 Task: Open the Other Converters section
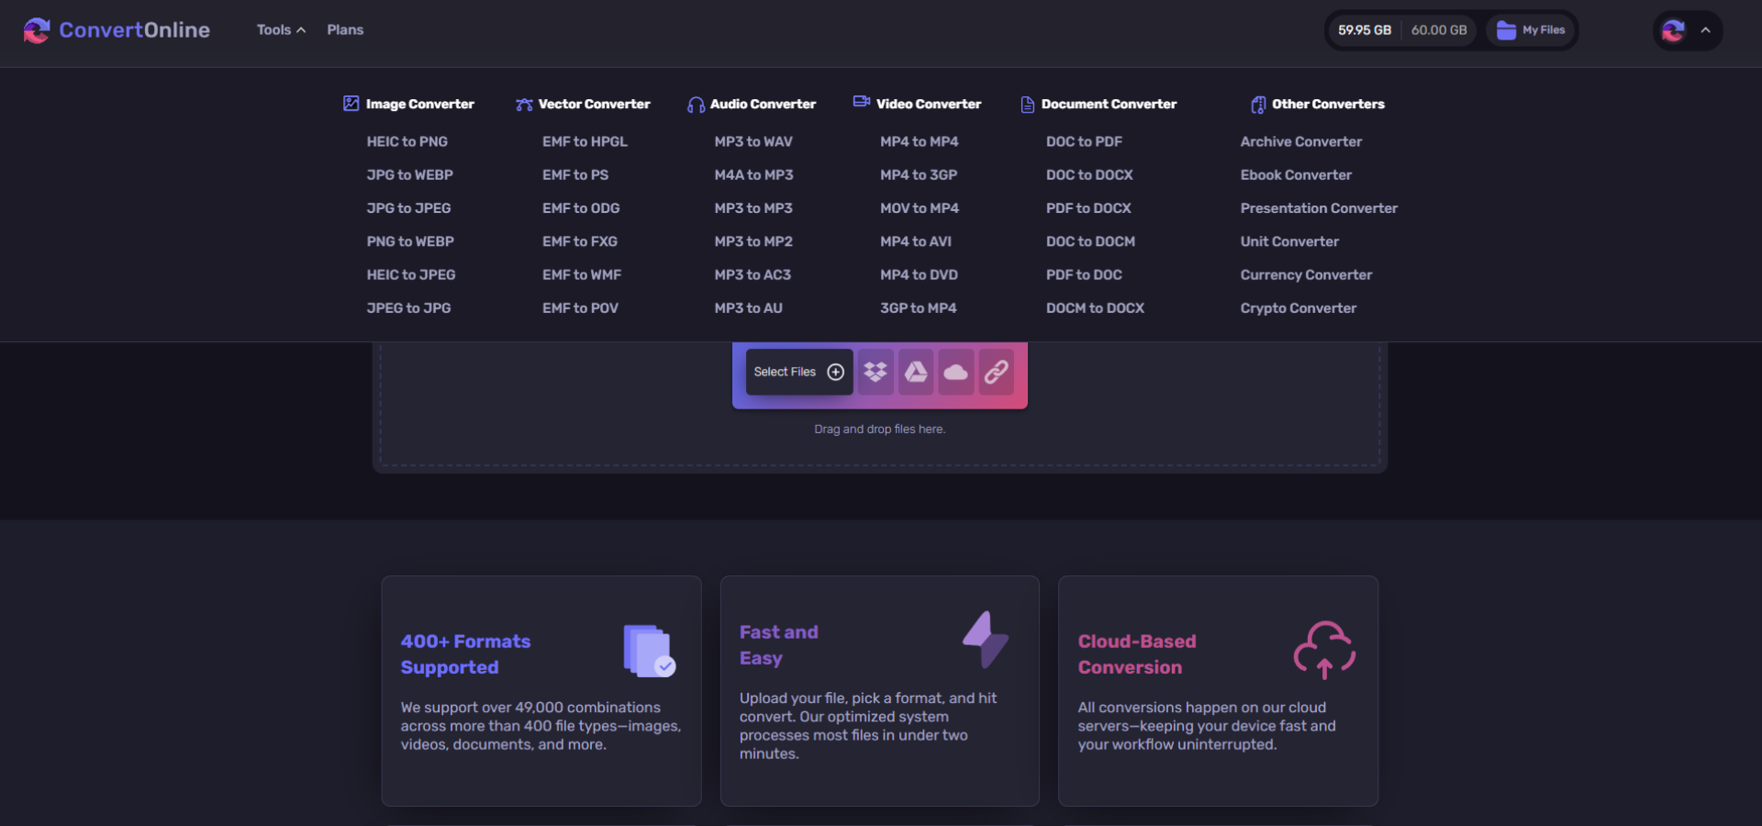(1317, 104)
